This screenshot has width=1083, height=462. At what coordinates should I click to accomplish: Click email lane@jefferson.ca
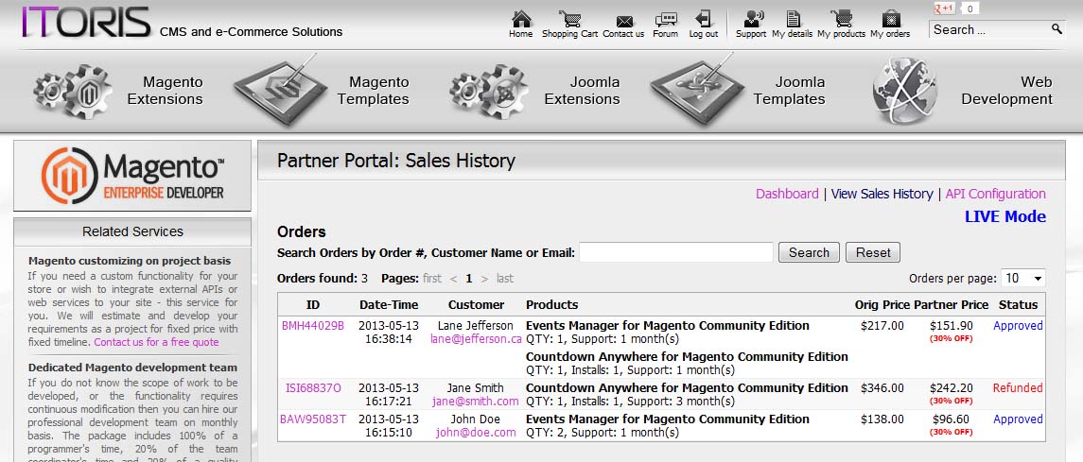click(x=476, y=339)
